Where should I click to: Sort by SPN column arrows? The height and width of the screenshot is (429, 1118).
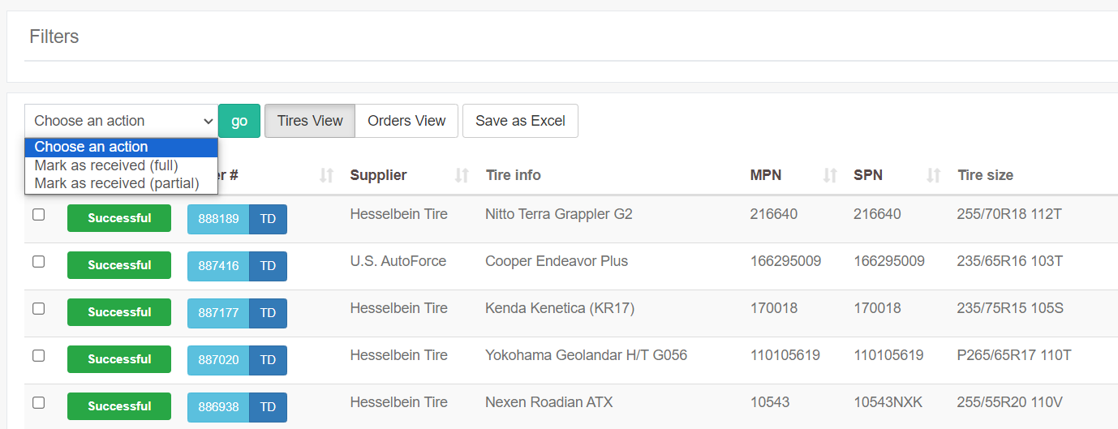pos(934,175)
